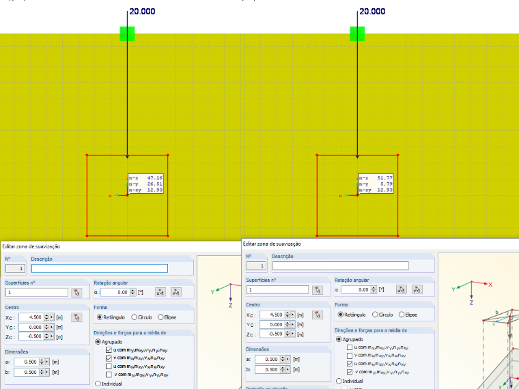Screen dimensions: 519x389
Task: Select the Retângulo shape in the left dialog
Action: pos(100,317)
